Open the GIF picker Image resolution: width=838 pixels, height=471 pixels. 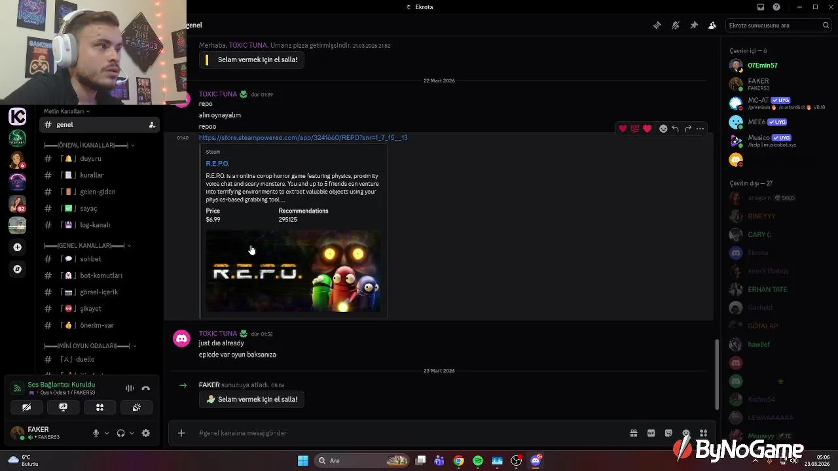651,433
